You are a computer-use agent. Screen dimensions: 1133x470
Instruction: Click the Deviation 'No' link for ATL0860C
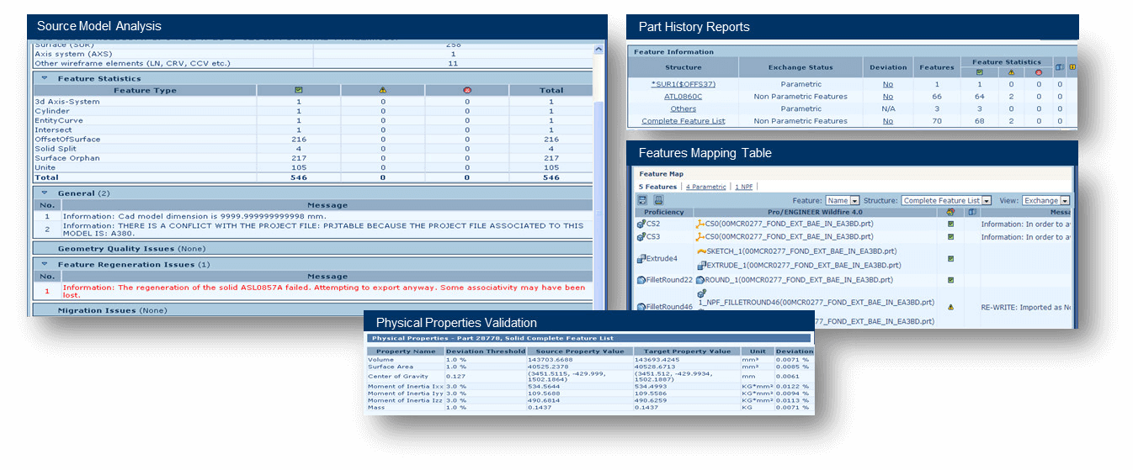point(887,97)
